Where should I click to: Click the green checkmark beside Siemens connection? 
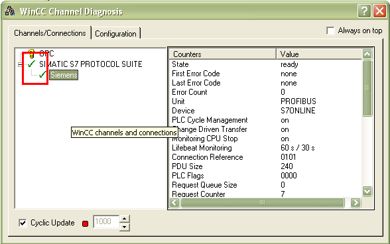[42, 74]
